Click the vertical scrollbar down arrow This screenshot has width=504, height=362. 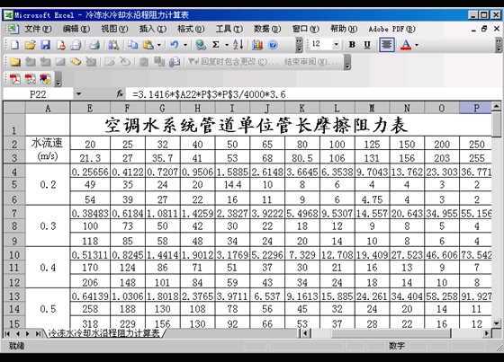497,323
